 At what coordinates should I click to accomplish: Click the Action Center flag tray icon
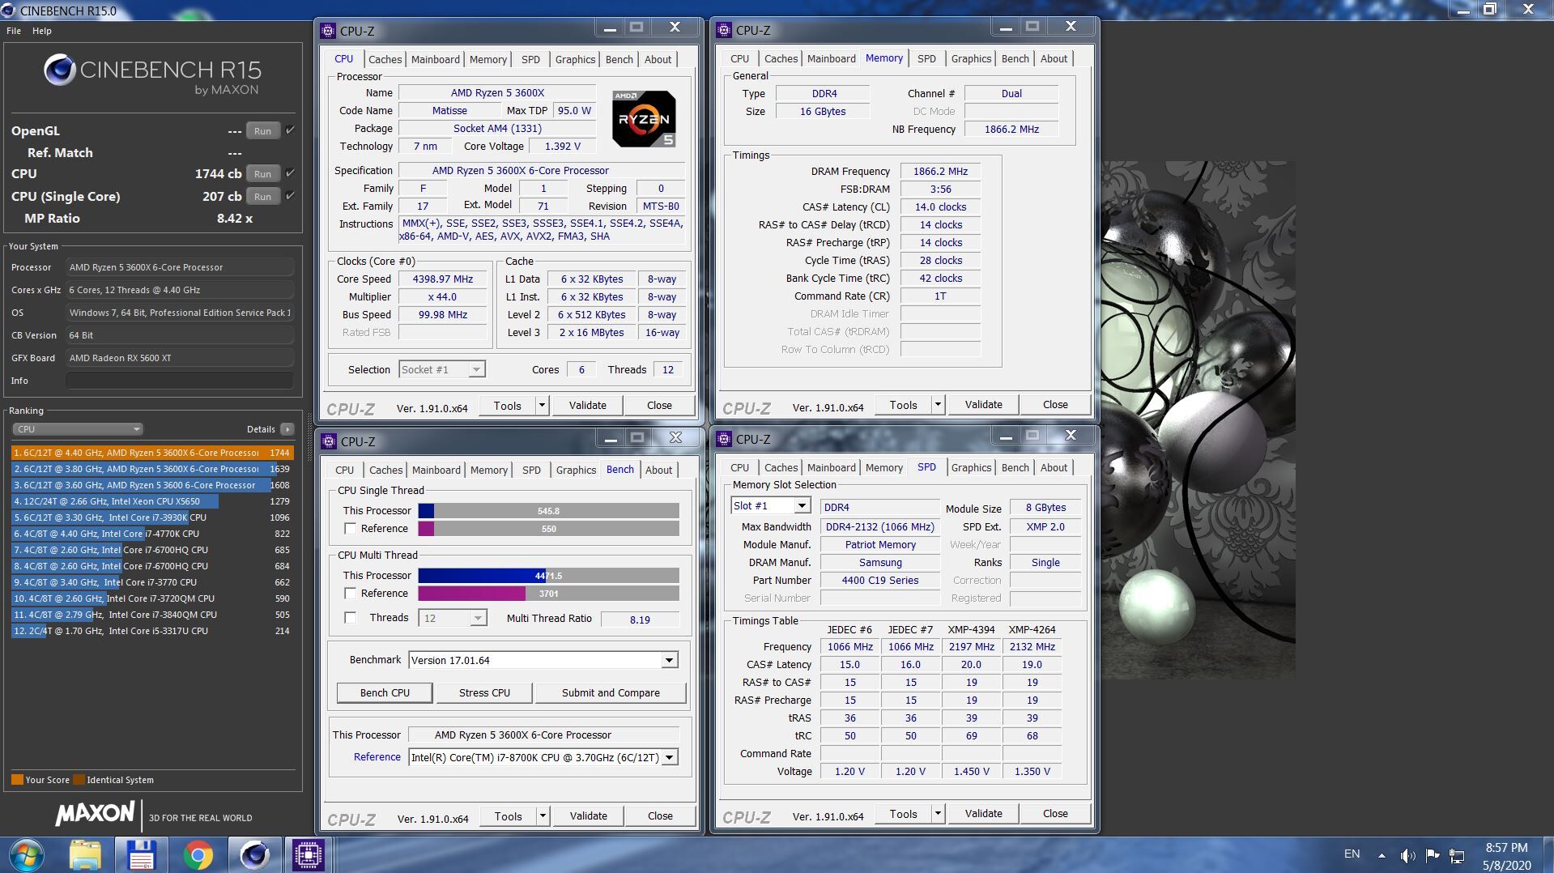point(1433,855)
